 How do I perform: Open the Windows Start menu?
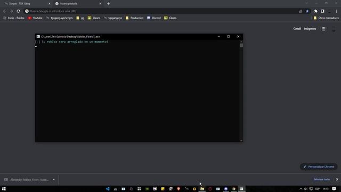(4, 189)
